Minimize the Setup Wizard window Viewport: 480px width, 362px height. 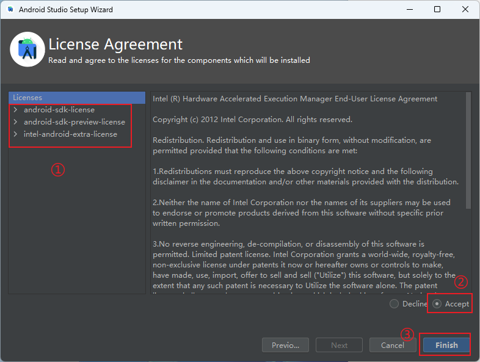point(410,10)
